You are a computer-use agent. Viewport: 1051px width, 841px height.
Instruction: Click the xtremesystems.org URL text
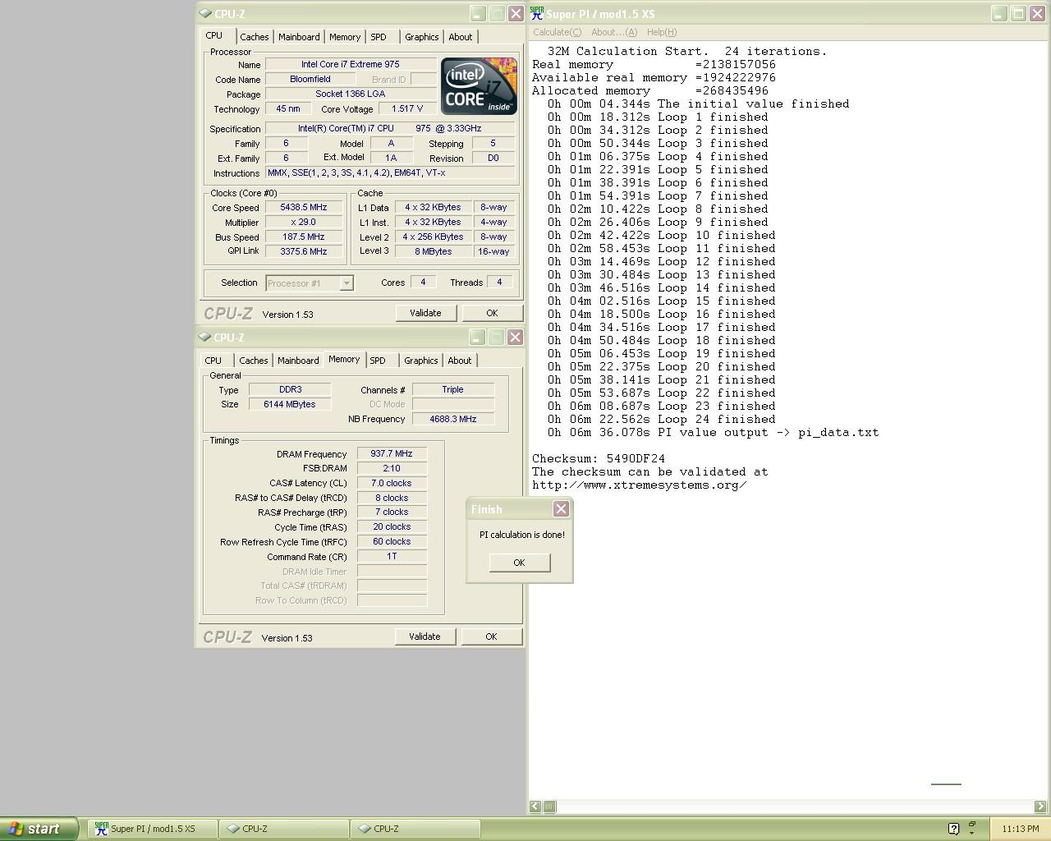click(x=639, y=485)
